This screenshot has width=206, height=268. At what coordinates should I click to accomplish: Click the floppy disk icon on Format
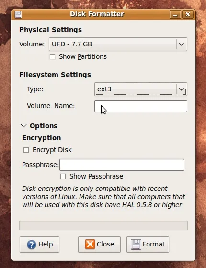pyautogui.click(x=136, y=245)
